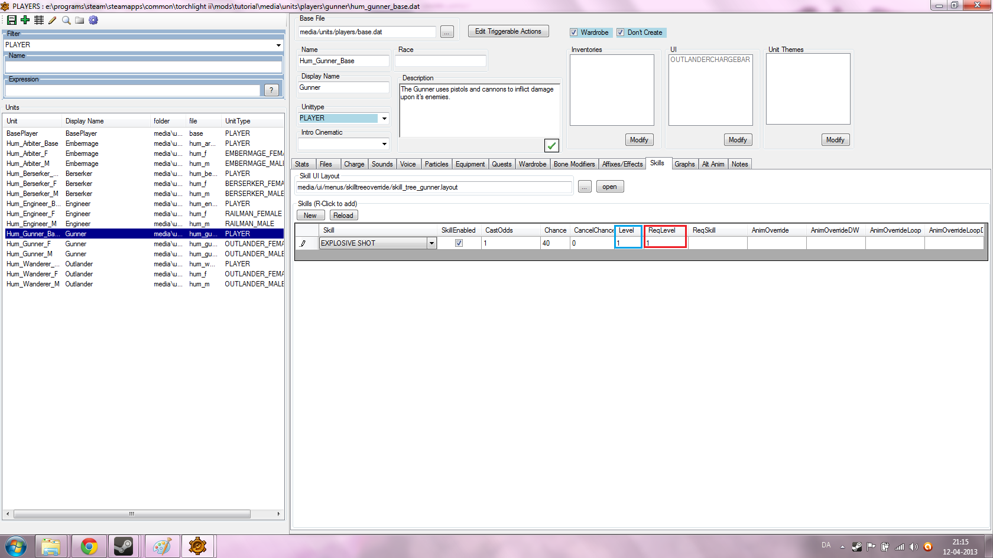Switch to the Graphs tab
993x558 pixels.
[684, 164]
